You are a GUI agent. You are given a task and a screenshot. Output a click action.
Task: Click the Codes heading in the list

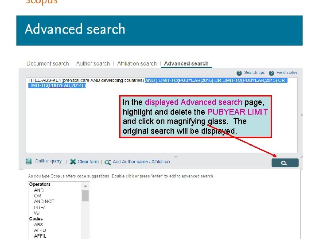(x=36, y=219)
